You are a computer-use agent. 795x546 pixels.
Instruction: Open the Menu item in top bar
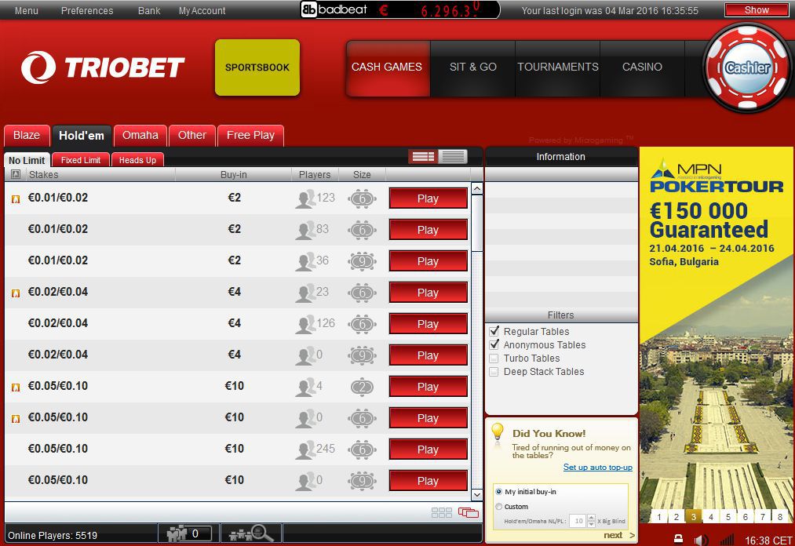(27, 11)
